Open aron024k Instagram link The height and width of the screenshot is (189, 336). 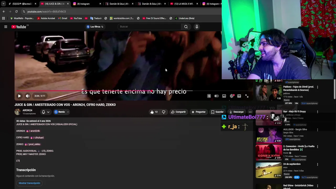click(x=33, y=131)
